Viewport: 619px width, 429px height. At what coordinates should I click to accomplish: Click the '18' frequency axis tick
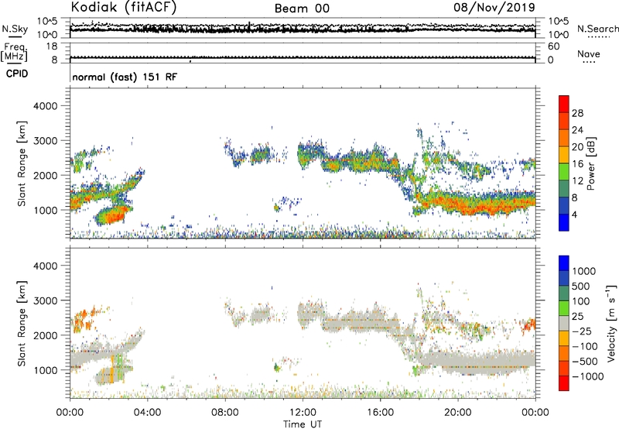click(52, 46)
